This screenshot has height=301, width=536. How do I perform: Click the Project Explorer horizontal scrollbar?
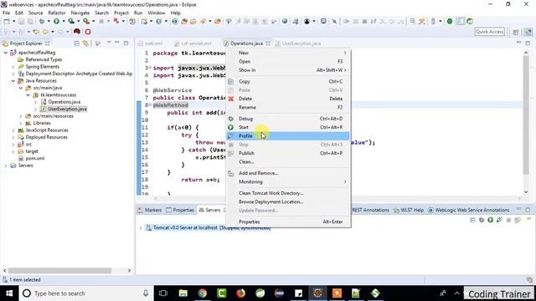59,271
